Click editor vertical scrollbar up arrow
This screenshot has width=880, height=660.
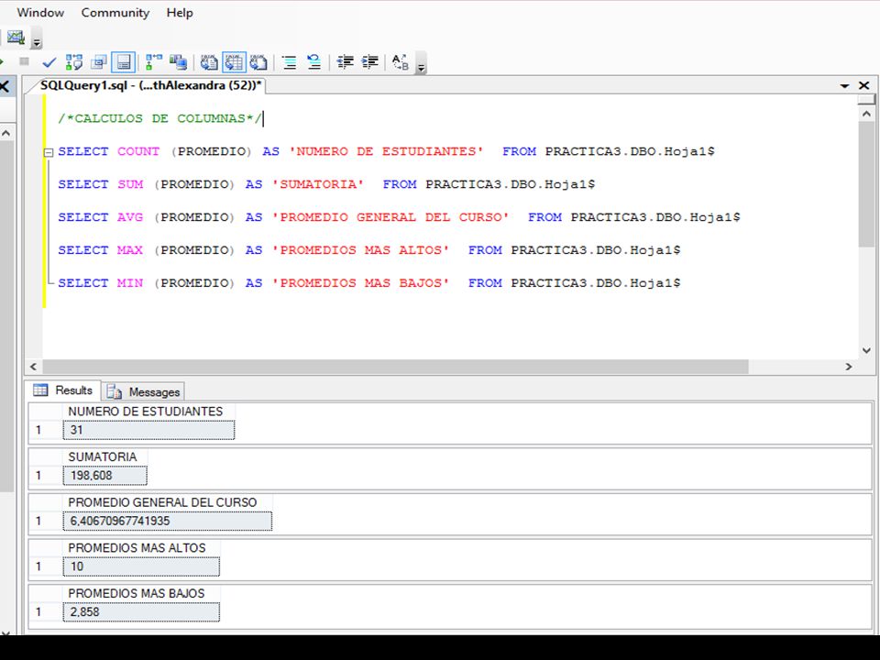tap(866, 114)
